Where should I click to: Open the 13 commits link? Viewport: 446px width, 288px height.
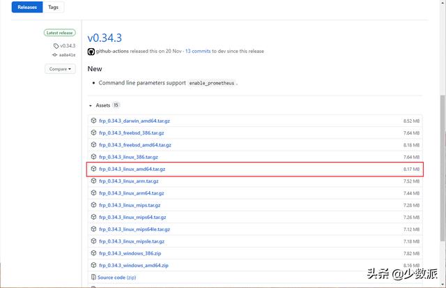coord(197,52)
